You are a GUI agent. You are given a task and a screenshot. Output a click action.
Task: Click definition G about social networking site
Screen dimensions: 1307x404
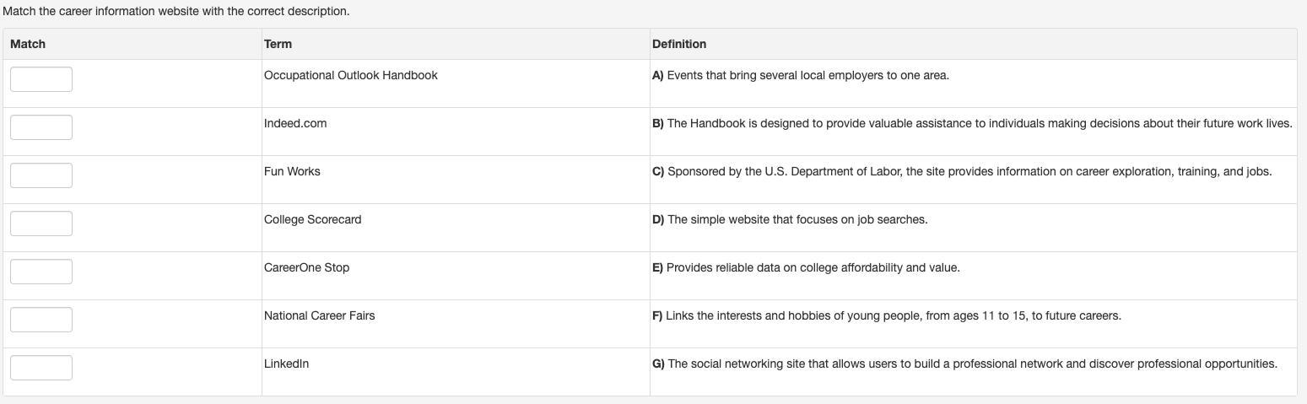(964, 364)
